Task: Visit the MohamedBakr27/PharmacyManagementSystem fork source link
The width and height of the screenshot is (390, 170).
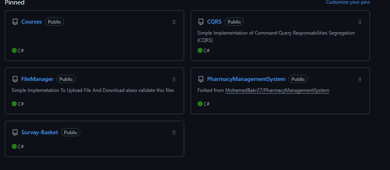Action: pyautogui.click(x=277, y=90)
